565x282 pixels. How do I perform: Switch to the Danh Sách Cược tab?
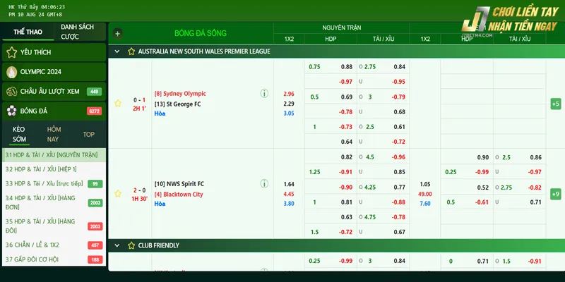(x=77, y=32)
